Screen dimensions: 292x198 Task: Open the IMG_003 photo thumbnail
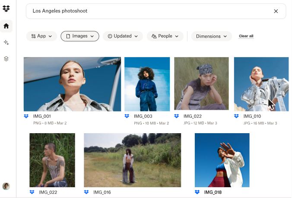[x=147, y=84]
